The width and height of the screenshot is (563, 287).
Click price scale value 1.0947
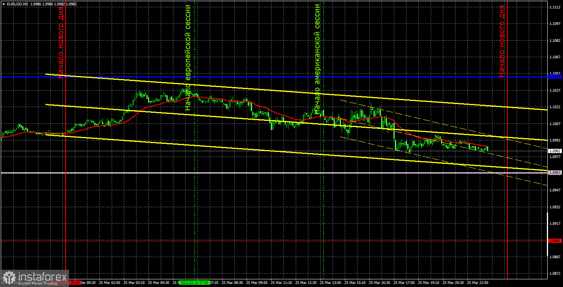coord(555,190)
